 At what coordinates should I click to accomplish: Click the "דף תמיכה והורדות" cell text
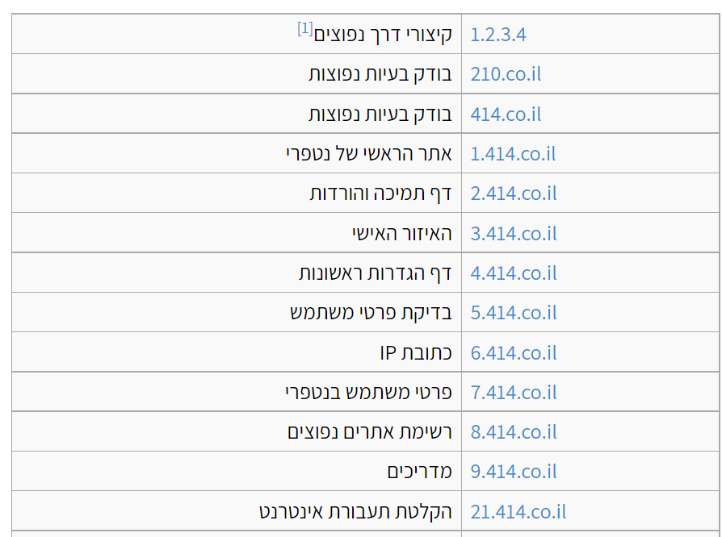click(x=380, y=194)
